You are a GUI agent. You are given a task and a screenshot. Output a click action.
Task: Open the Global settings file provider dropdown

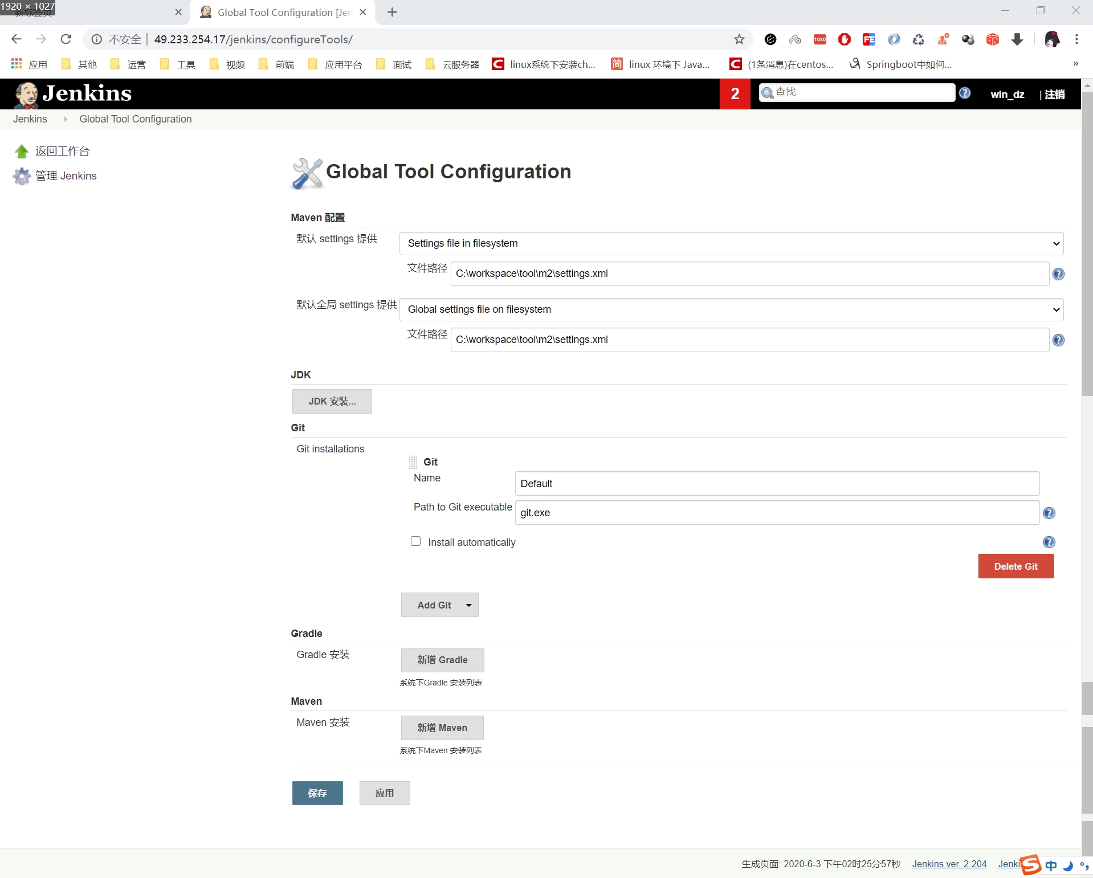click(731, 309)
